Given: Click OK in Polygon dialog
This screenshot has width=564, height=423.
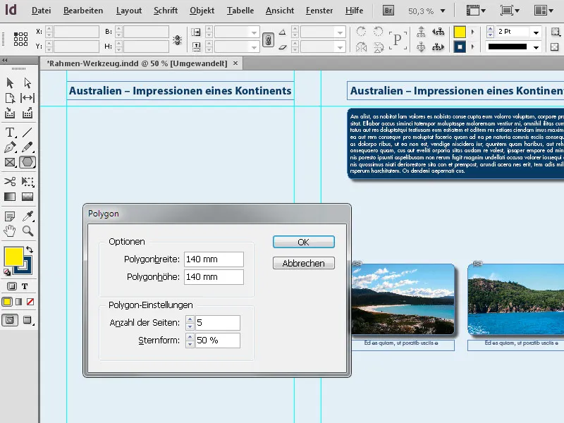Looking at the screenshot, I should point(304,242).
